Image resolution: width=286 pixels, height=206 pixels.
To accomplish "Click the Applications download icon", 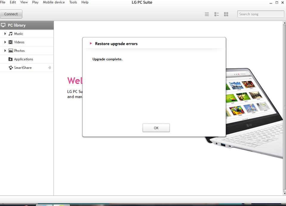I will 11,59.
